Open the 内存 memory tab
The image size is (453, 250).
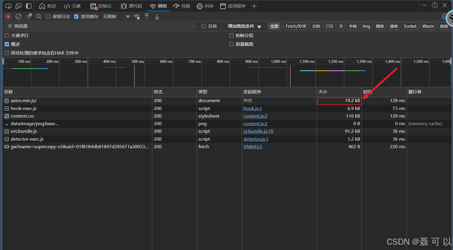tap(205, 6)
